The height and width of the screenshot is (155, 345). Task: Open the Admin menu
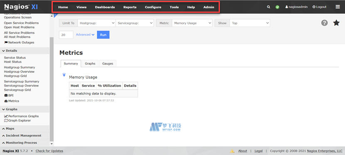(209, 7)
